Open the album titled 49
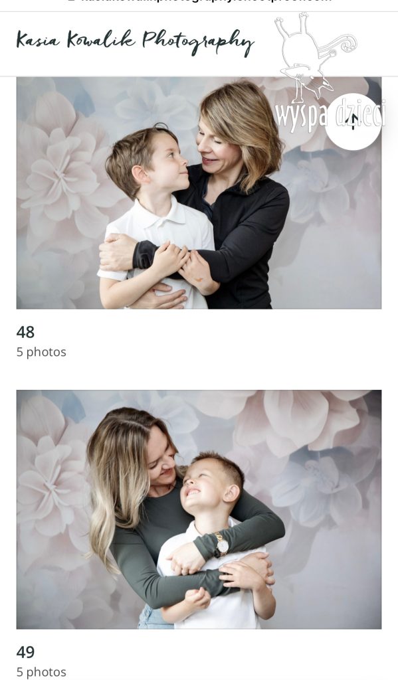Image resolution: width=398 pixels, height=680 pixels. (x=25, y=652)
